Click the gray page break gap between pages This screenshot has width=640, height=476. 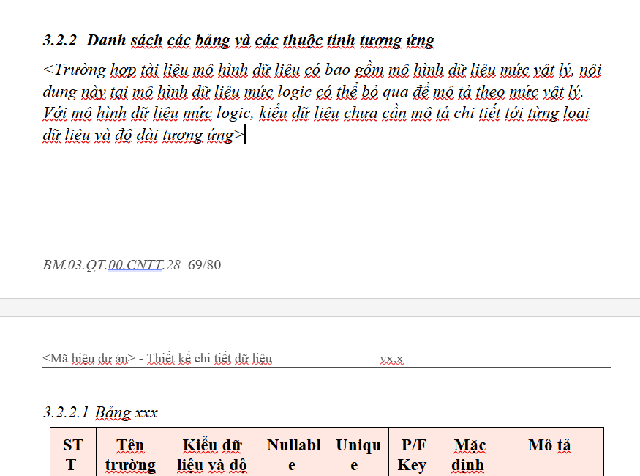click(x=320, y=308)
